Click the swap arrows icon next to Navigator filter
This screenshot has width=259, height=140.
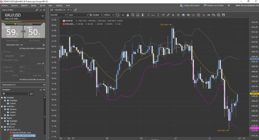click(31, 94)
